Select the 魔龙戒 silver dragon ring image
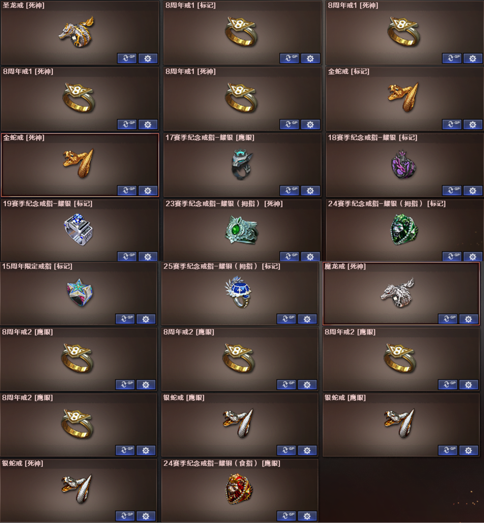 (398, 293)
